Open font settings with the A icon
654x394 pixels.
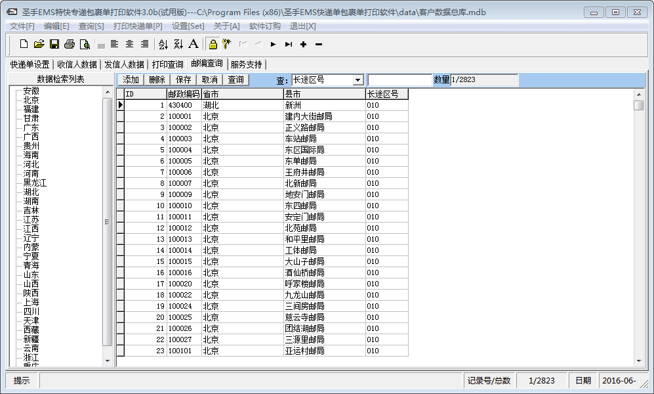coord(194,44)
